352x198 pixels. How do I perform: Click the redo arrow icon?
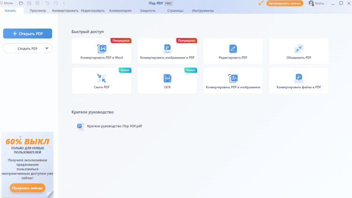pyautogui.click(x=56, y=3)
